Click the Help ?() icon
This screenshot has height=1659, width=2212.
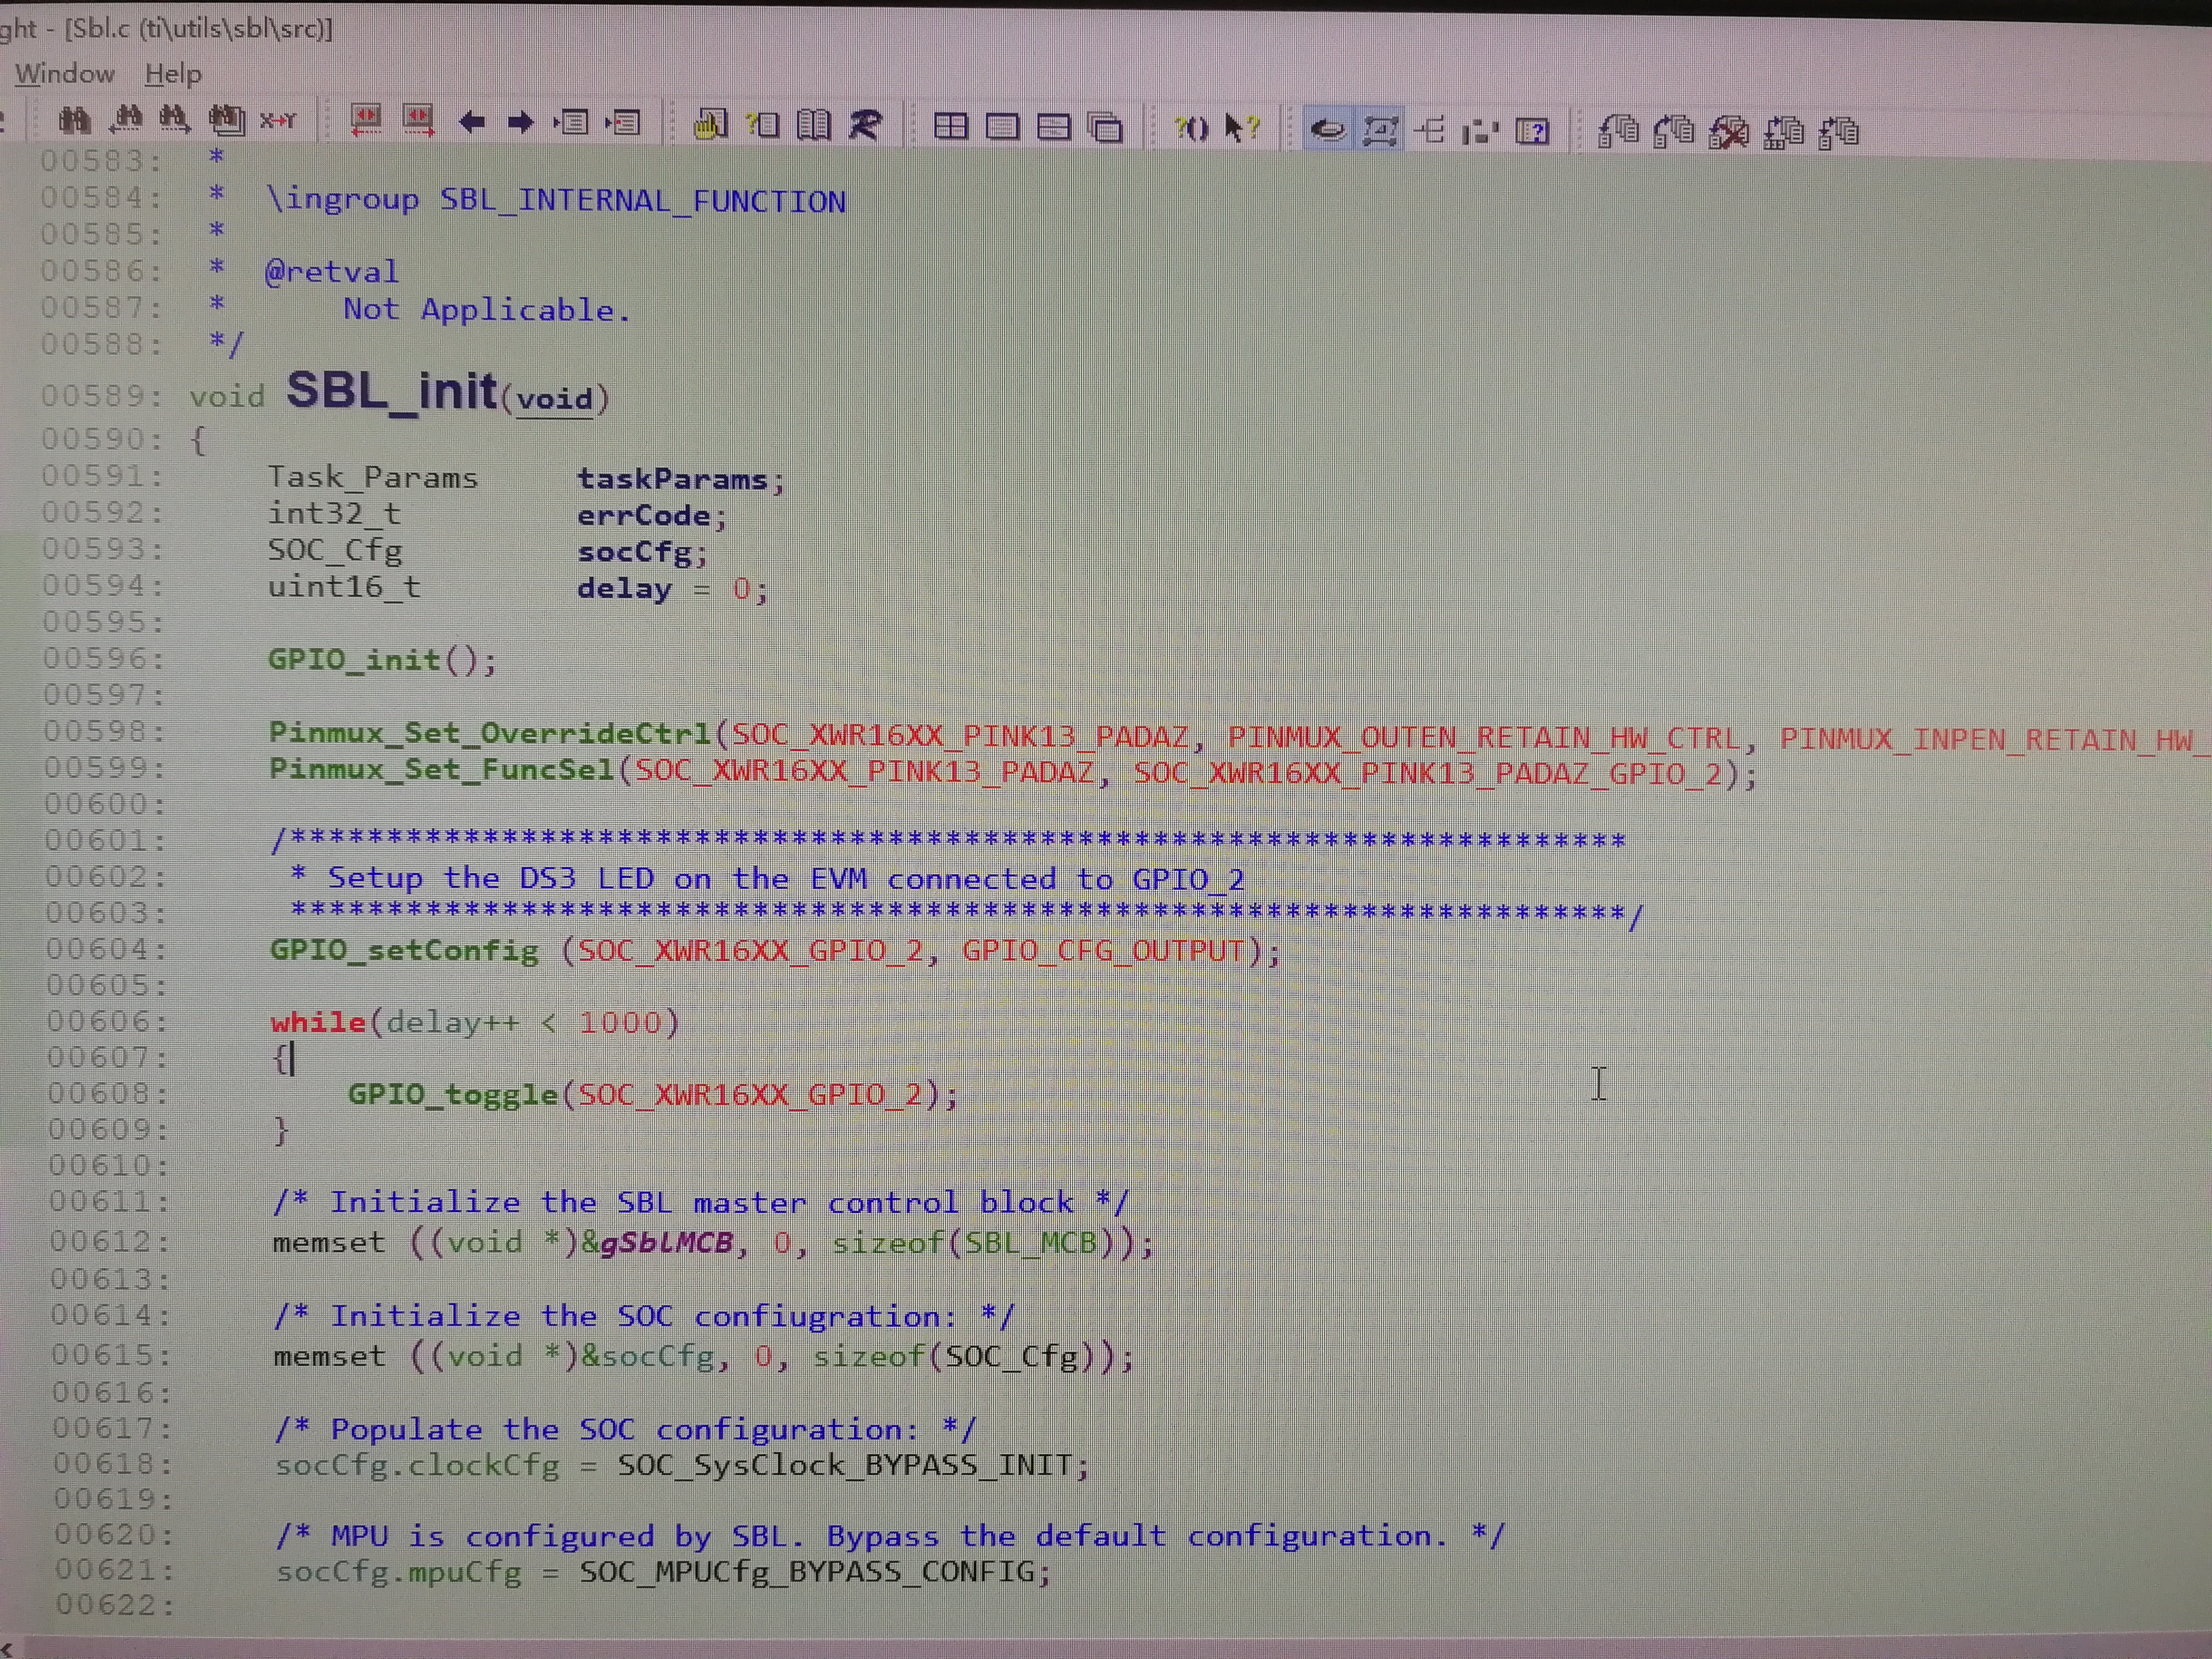click(1191, 129)
